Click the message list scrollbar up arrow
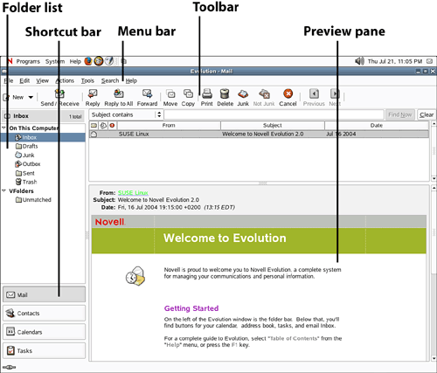 [x=434, y=124]
